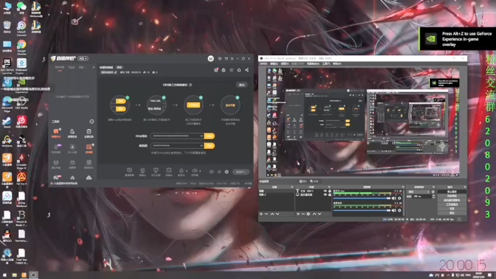This screenshot has width=496, height=279.
Task: Mute the bottom audio mixer channel
Action: 394,210
